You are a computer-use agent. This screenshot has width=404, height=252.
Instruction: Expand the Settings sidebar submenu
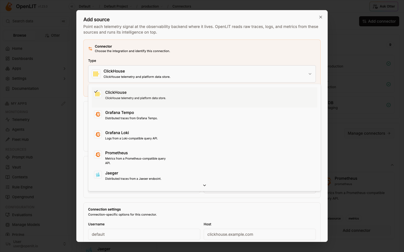pyautogui.click(x=36, y=79)
